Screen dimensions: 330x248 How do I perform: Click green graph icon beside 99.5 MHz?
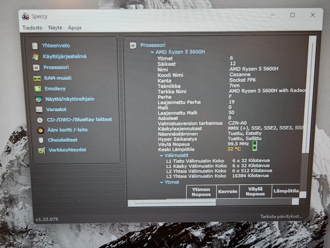pyautogui.click(x=255, y=143)
